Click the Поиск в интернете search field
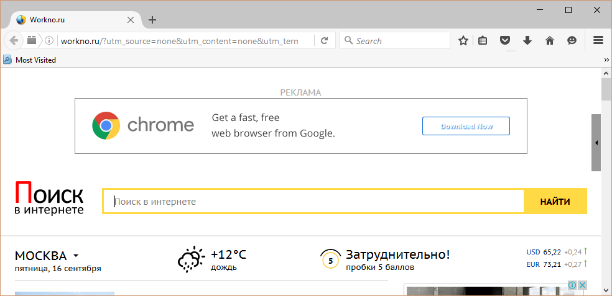The image size is (612, 296). pyautogui.click(x=314, y=202)
